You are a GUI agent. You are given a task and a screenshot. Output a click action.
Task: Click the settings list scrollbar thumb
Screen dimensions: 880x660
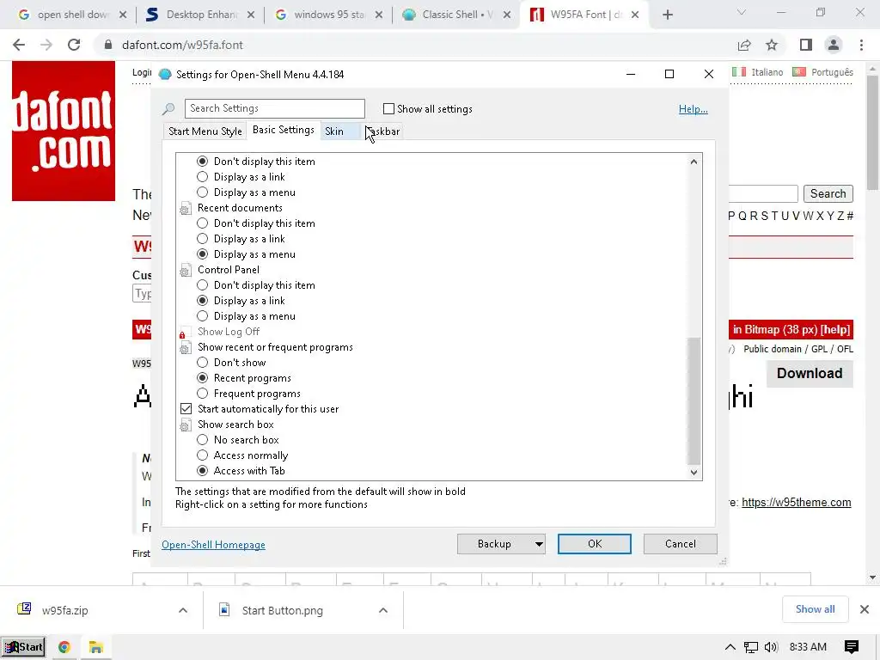(694, 401)
